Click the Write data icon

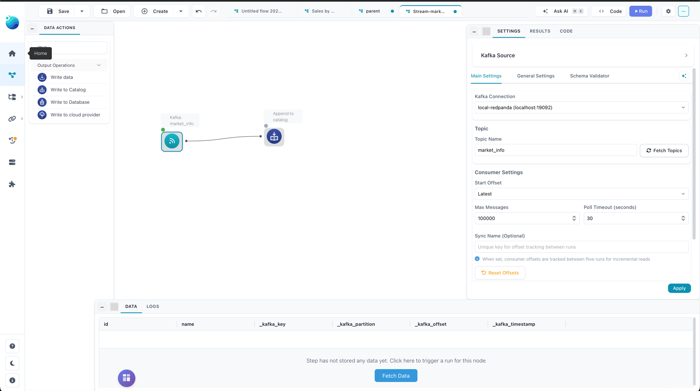pyautogui.click(x=42, y=77)
